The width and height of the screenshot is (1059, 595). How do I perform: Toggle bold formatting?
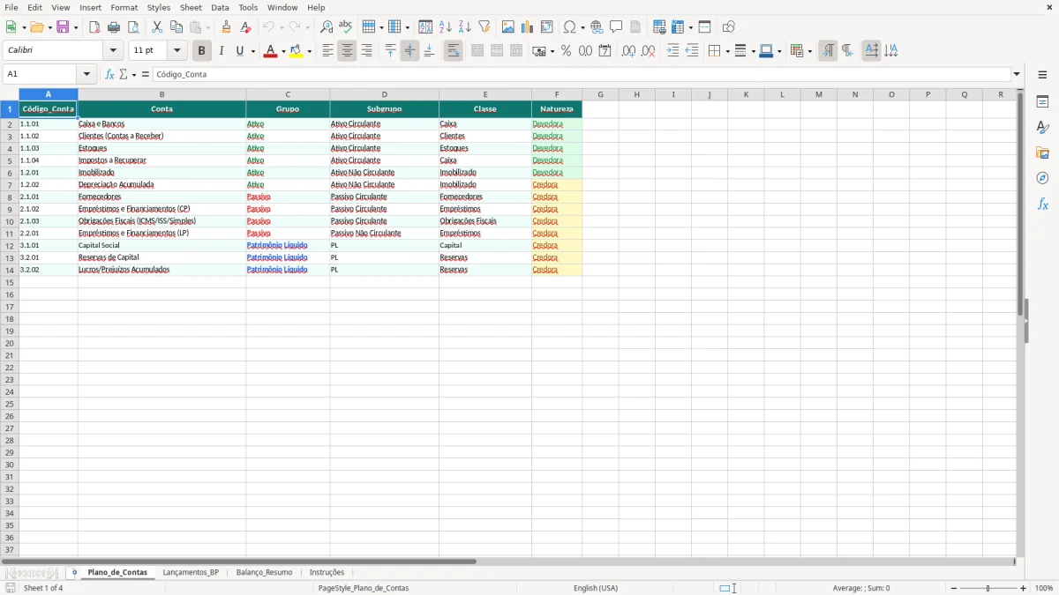point(201,50)
